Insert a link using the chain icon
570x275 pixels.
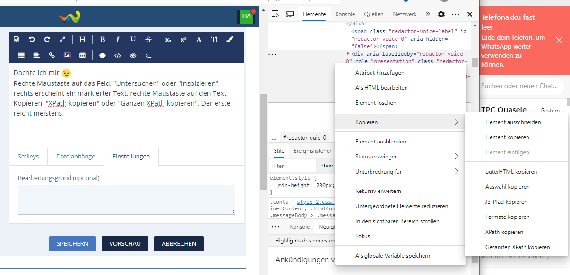tap(52, 55)
